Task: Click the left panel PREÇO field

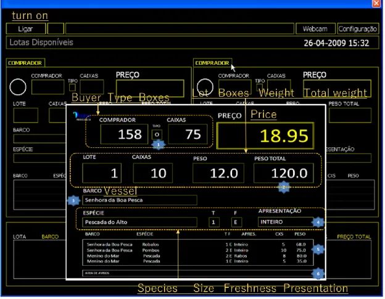Action: [151, 88]
